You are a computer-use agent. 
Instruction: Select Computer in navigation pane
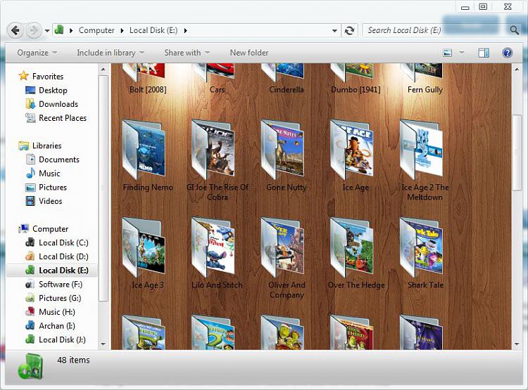(x=50, y=229)
